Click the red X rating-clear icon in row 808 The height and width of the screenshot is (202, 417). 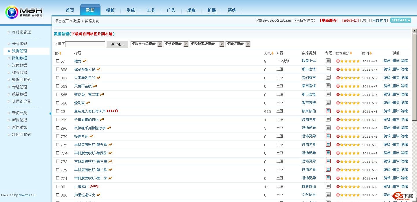point(338,70)
